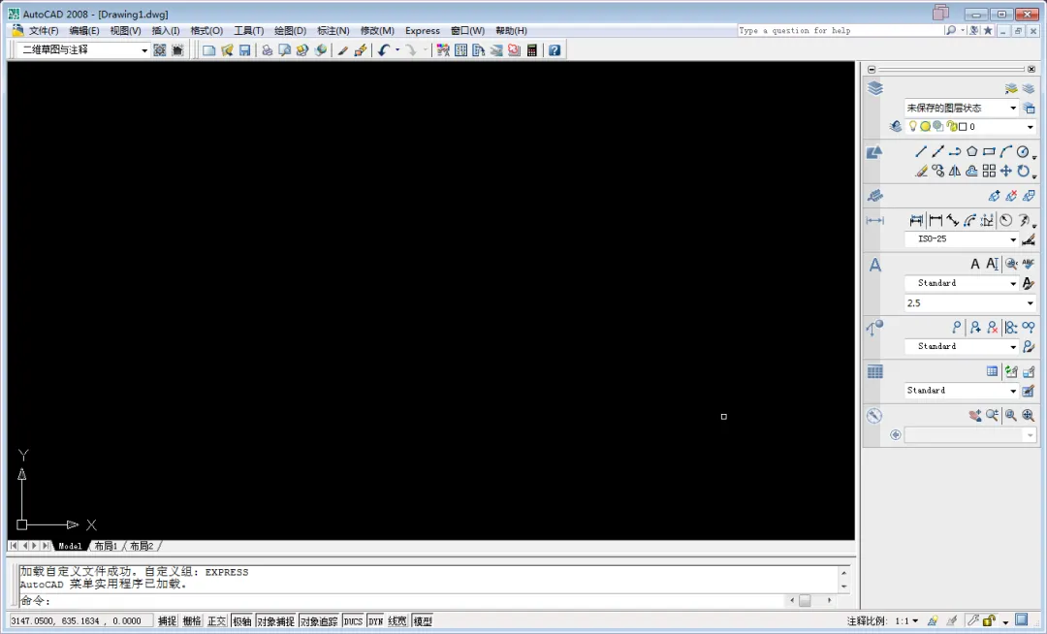Click the command line horizontal scrollbar thumb
The image size is (1047, 634).
coord(805,601)
